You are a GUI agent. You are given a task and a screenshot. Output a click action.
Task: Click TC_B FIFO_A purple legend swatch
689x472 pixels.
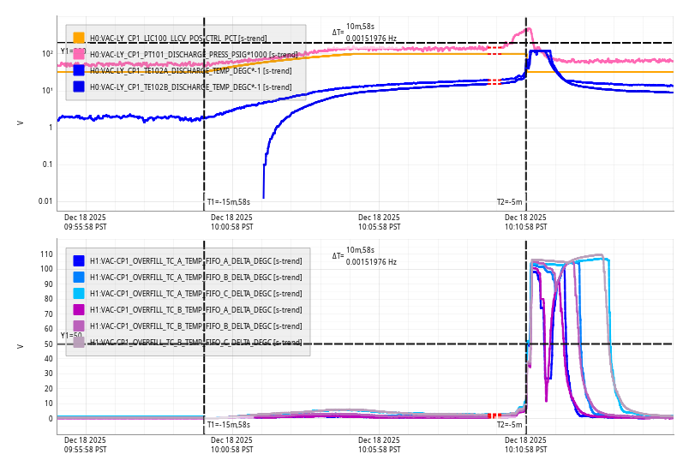point(79,309)
